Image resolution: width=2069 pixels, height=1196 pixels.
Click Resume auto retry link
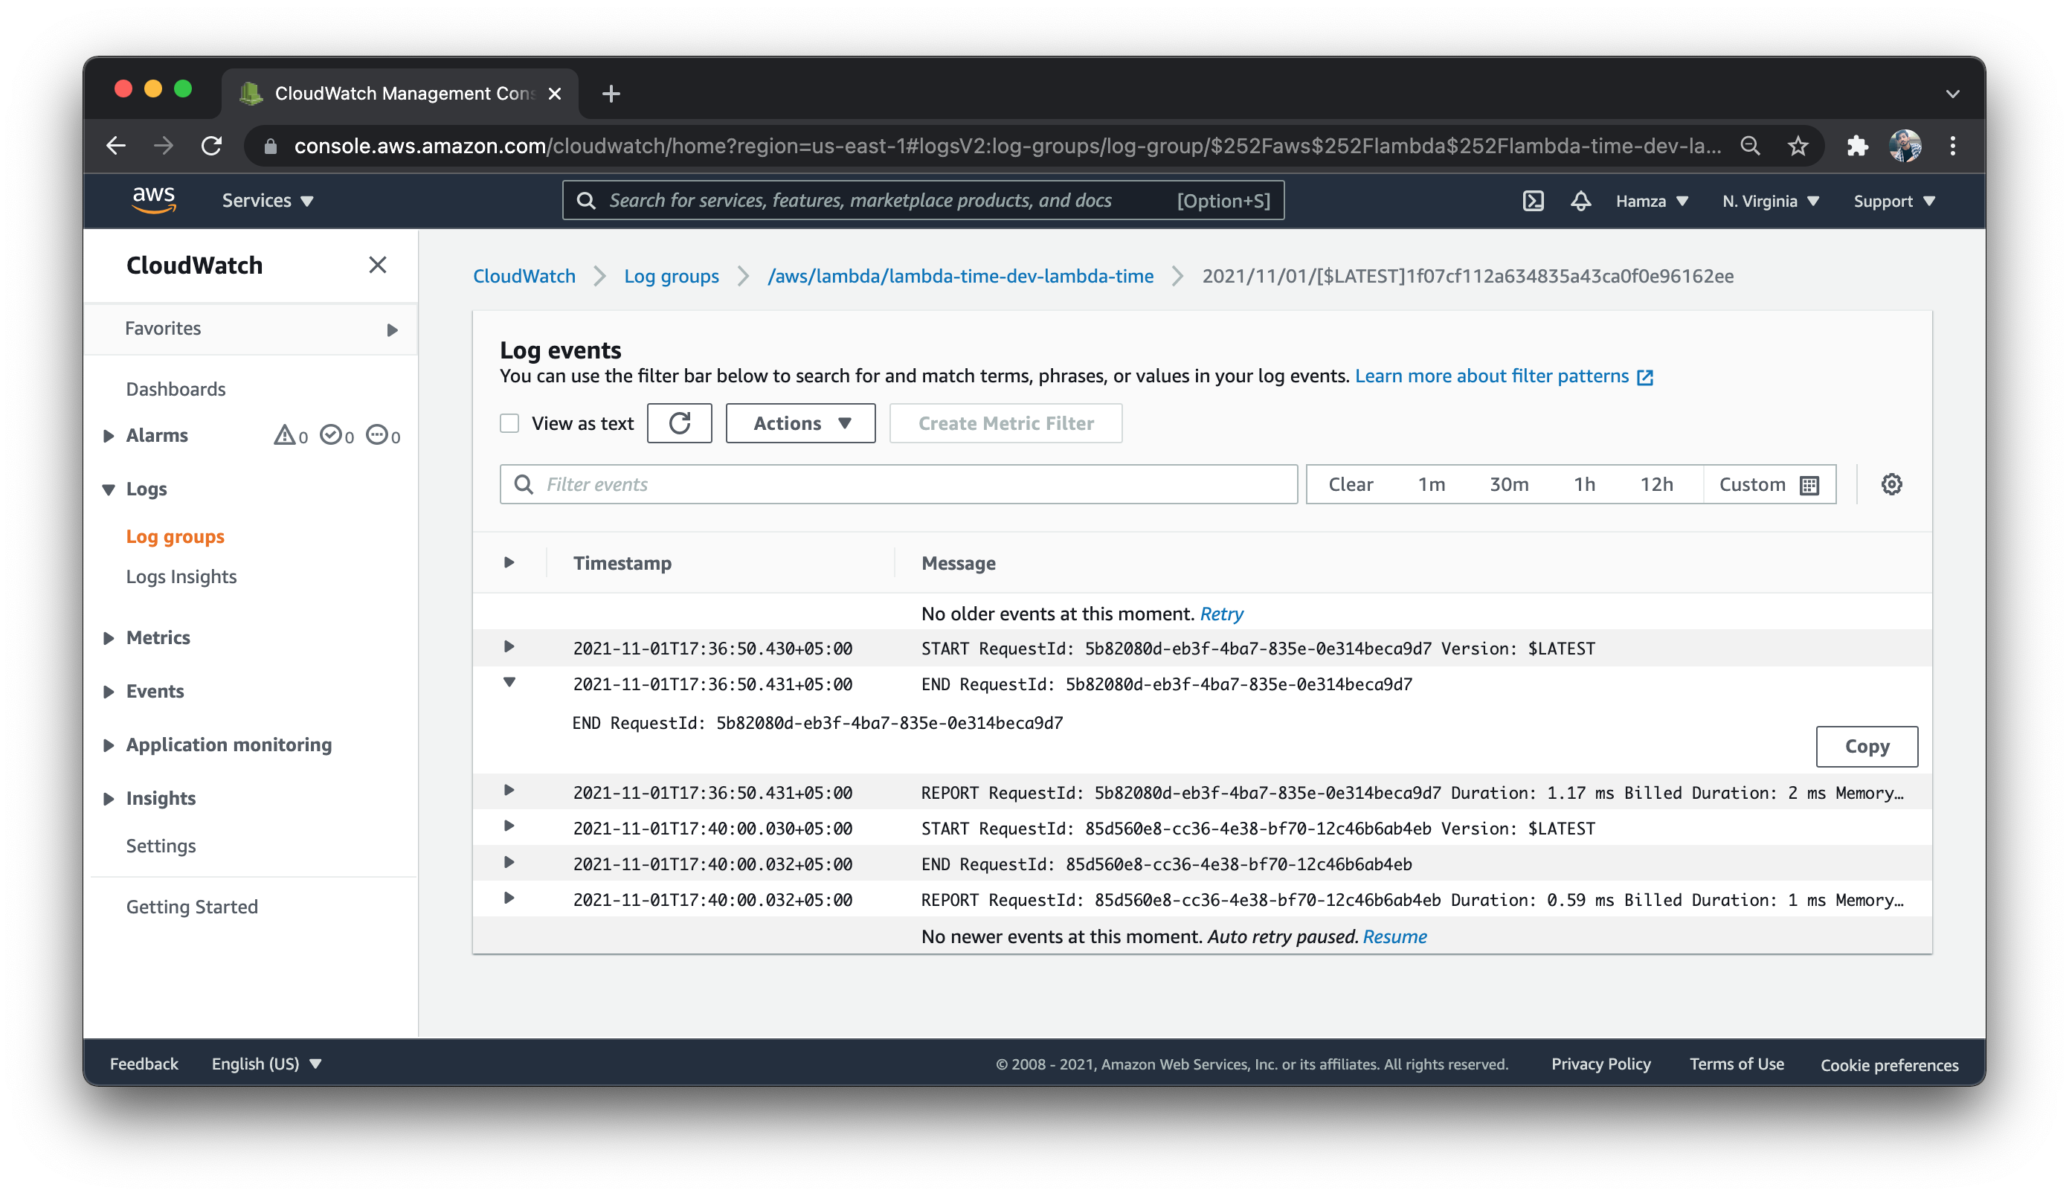[x=1395, y=936]
